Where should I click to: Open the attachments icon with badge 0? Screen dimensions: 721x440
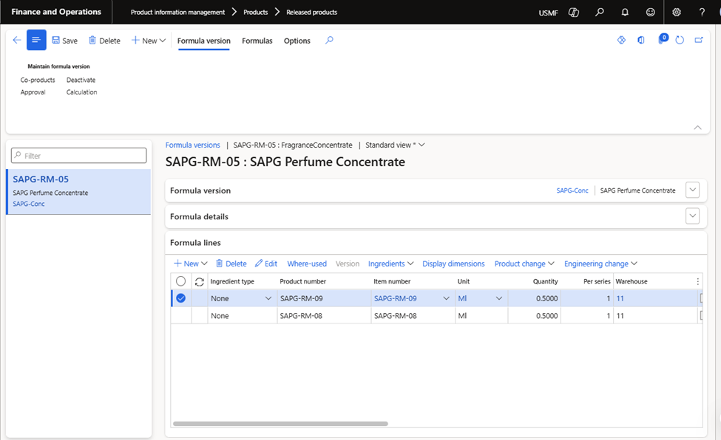click(x=662, y=39)
